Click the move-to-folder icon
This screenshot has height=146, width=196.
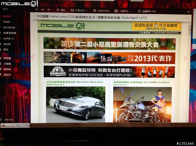click(72, 10)
